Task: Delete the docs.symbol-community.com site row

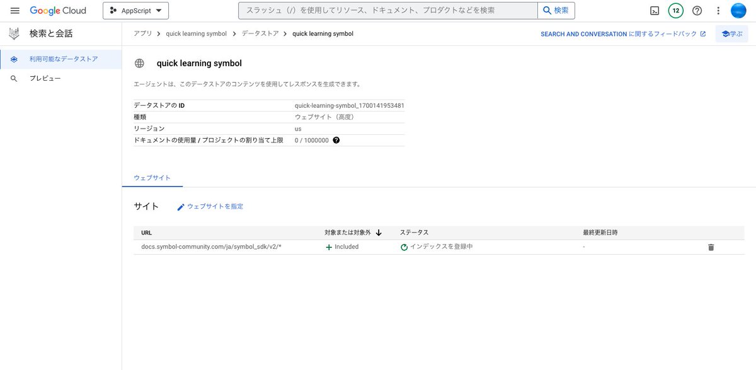Action: tap(711, 247)
